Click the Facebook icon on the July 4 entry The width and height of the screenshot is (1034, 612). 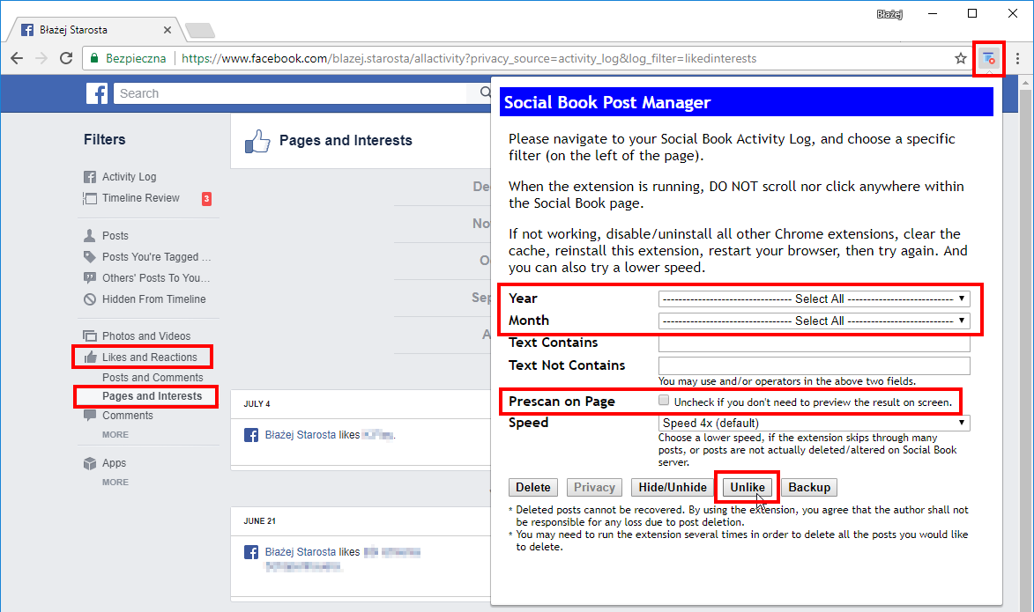tap(251, 435)
